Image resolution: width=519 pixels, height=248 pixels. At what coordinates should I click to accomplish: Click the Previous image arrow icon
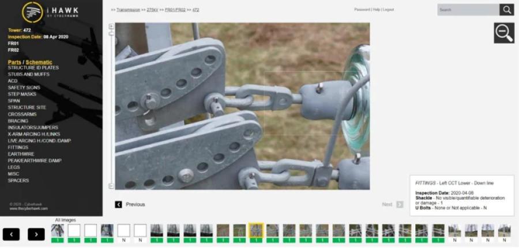tap(118, 204)
